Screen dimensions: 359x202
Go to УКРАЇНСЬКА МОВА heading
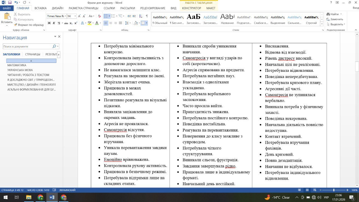20,70
